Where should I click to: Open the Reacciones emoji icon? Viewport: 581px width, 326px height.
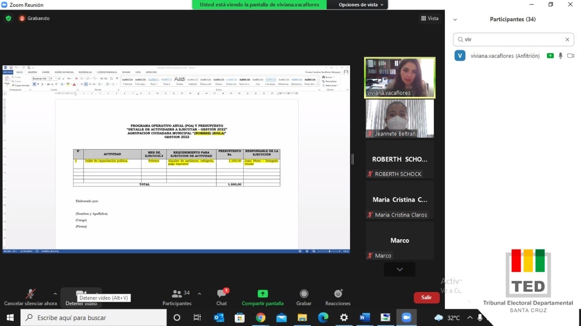pos(338,294)
